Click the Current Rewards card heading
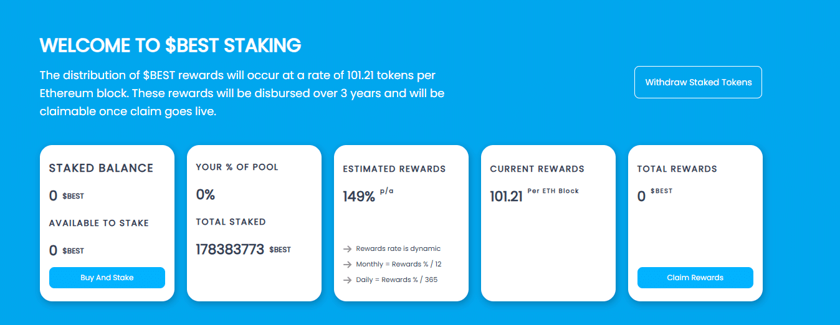 click(537, 169)
